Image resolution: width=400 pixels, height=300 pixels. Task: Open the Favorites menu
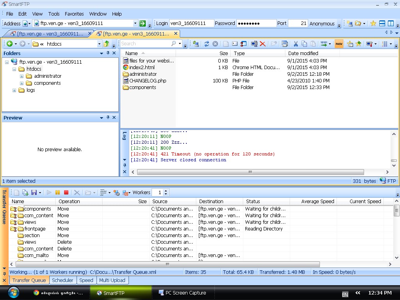[74, 14]
